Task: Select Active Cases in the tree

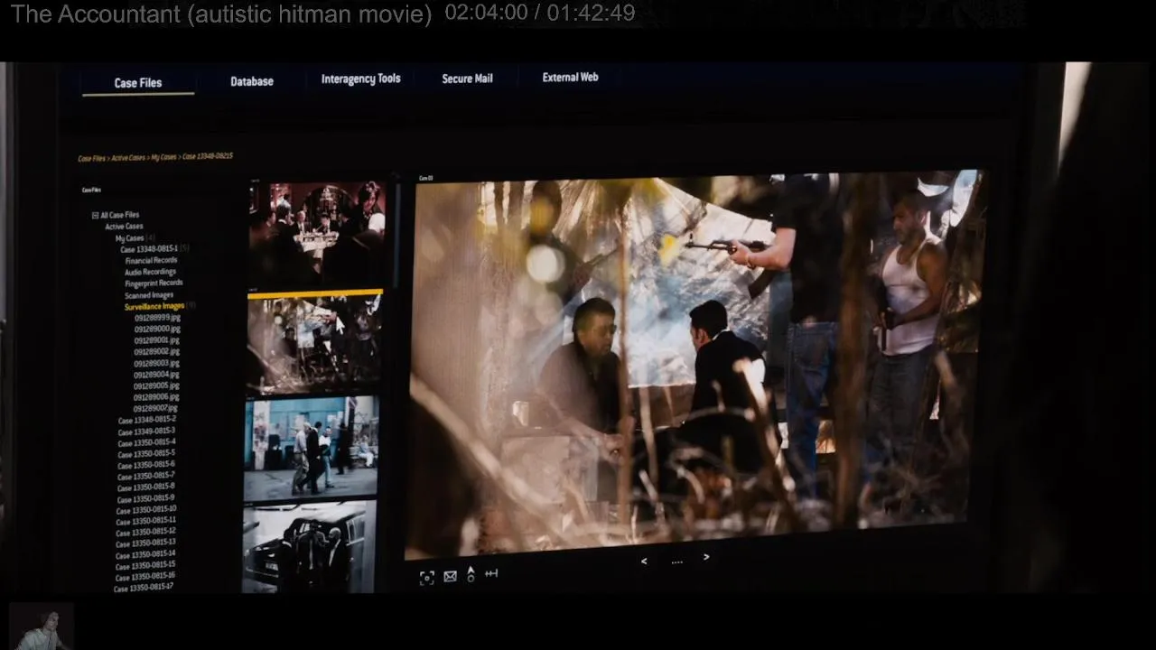Action: click(x=124, y=227)
